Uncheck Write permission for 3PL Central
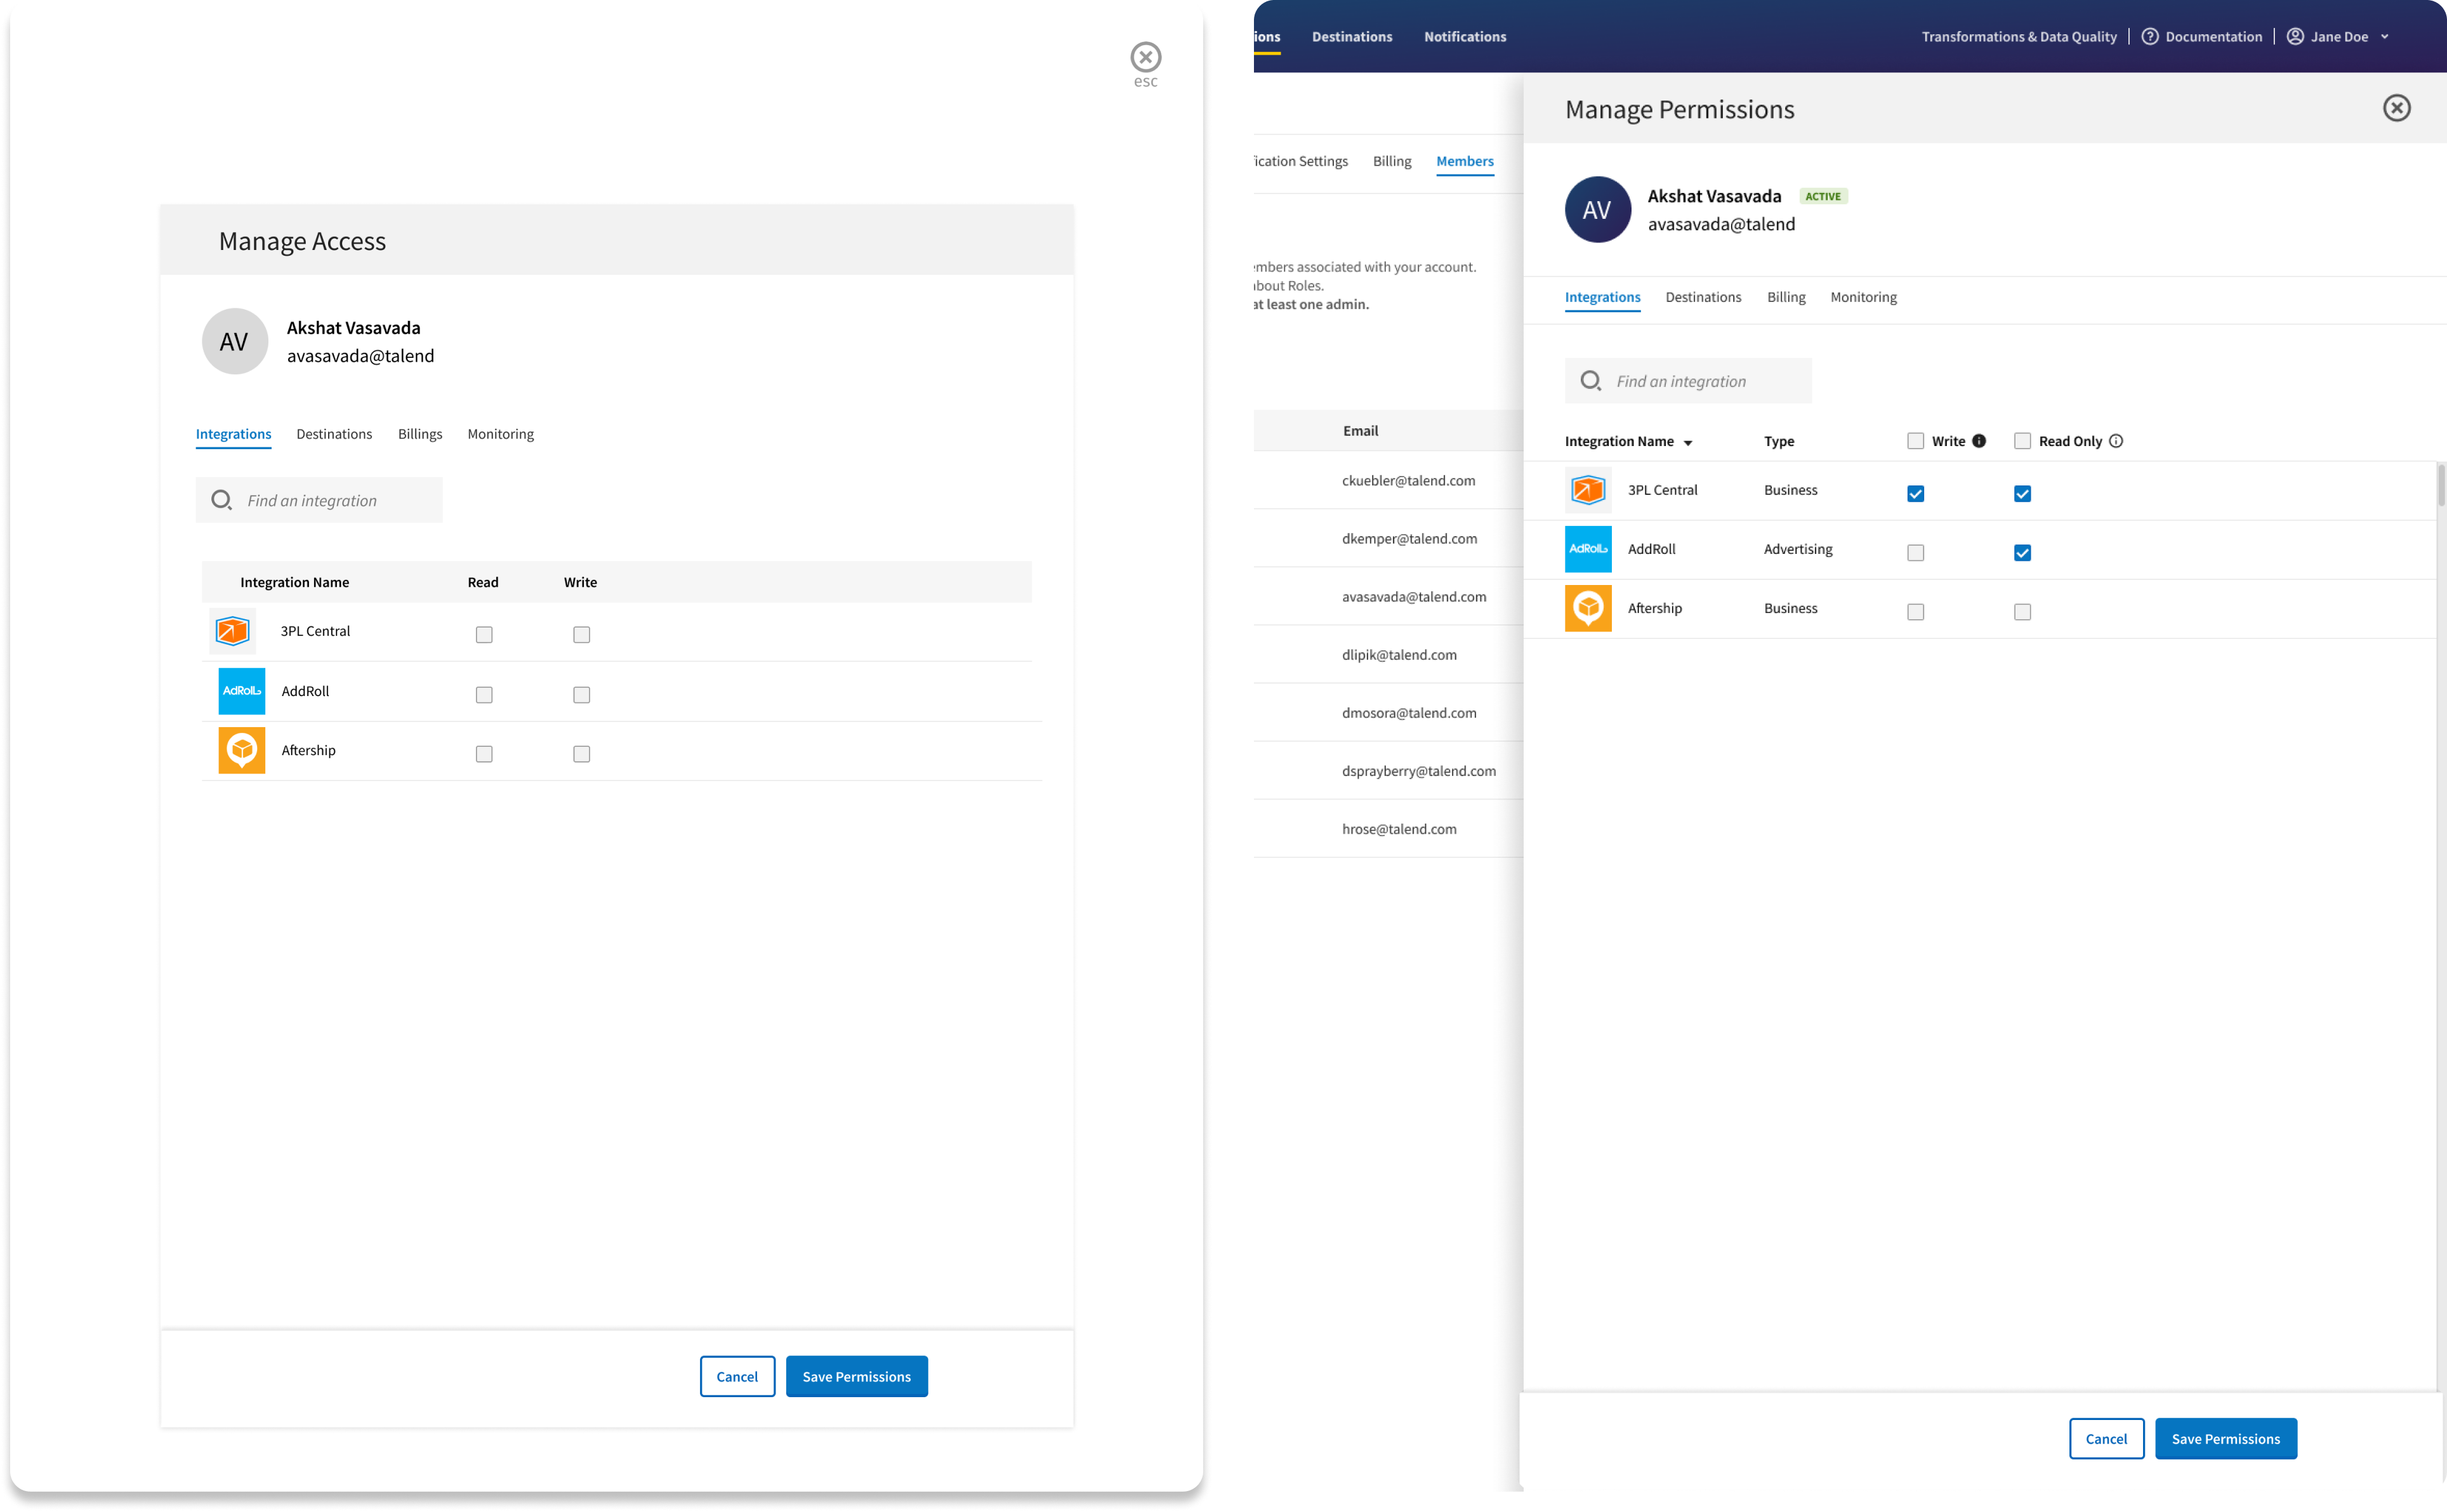 coord(1915,494)
